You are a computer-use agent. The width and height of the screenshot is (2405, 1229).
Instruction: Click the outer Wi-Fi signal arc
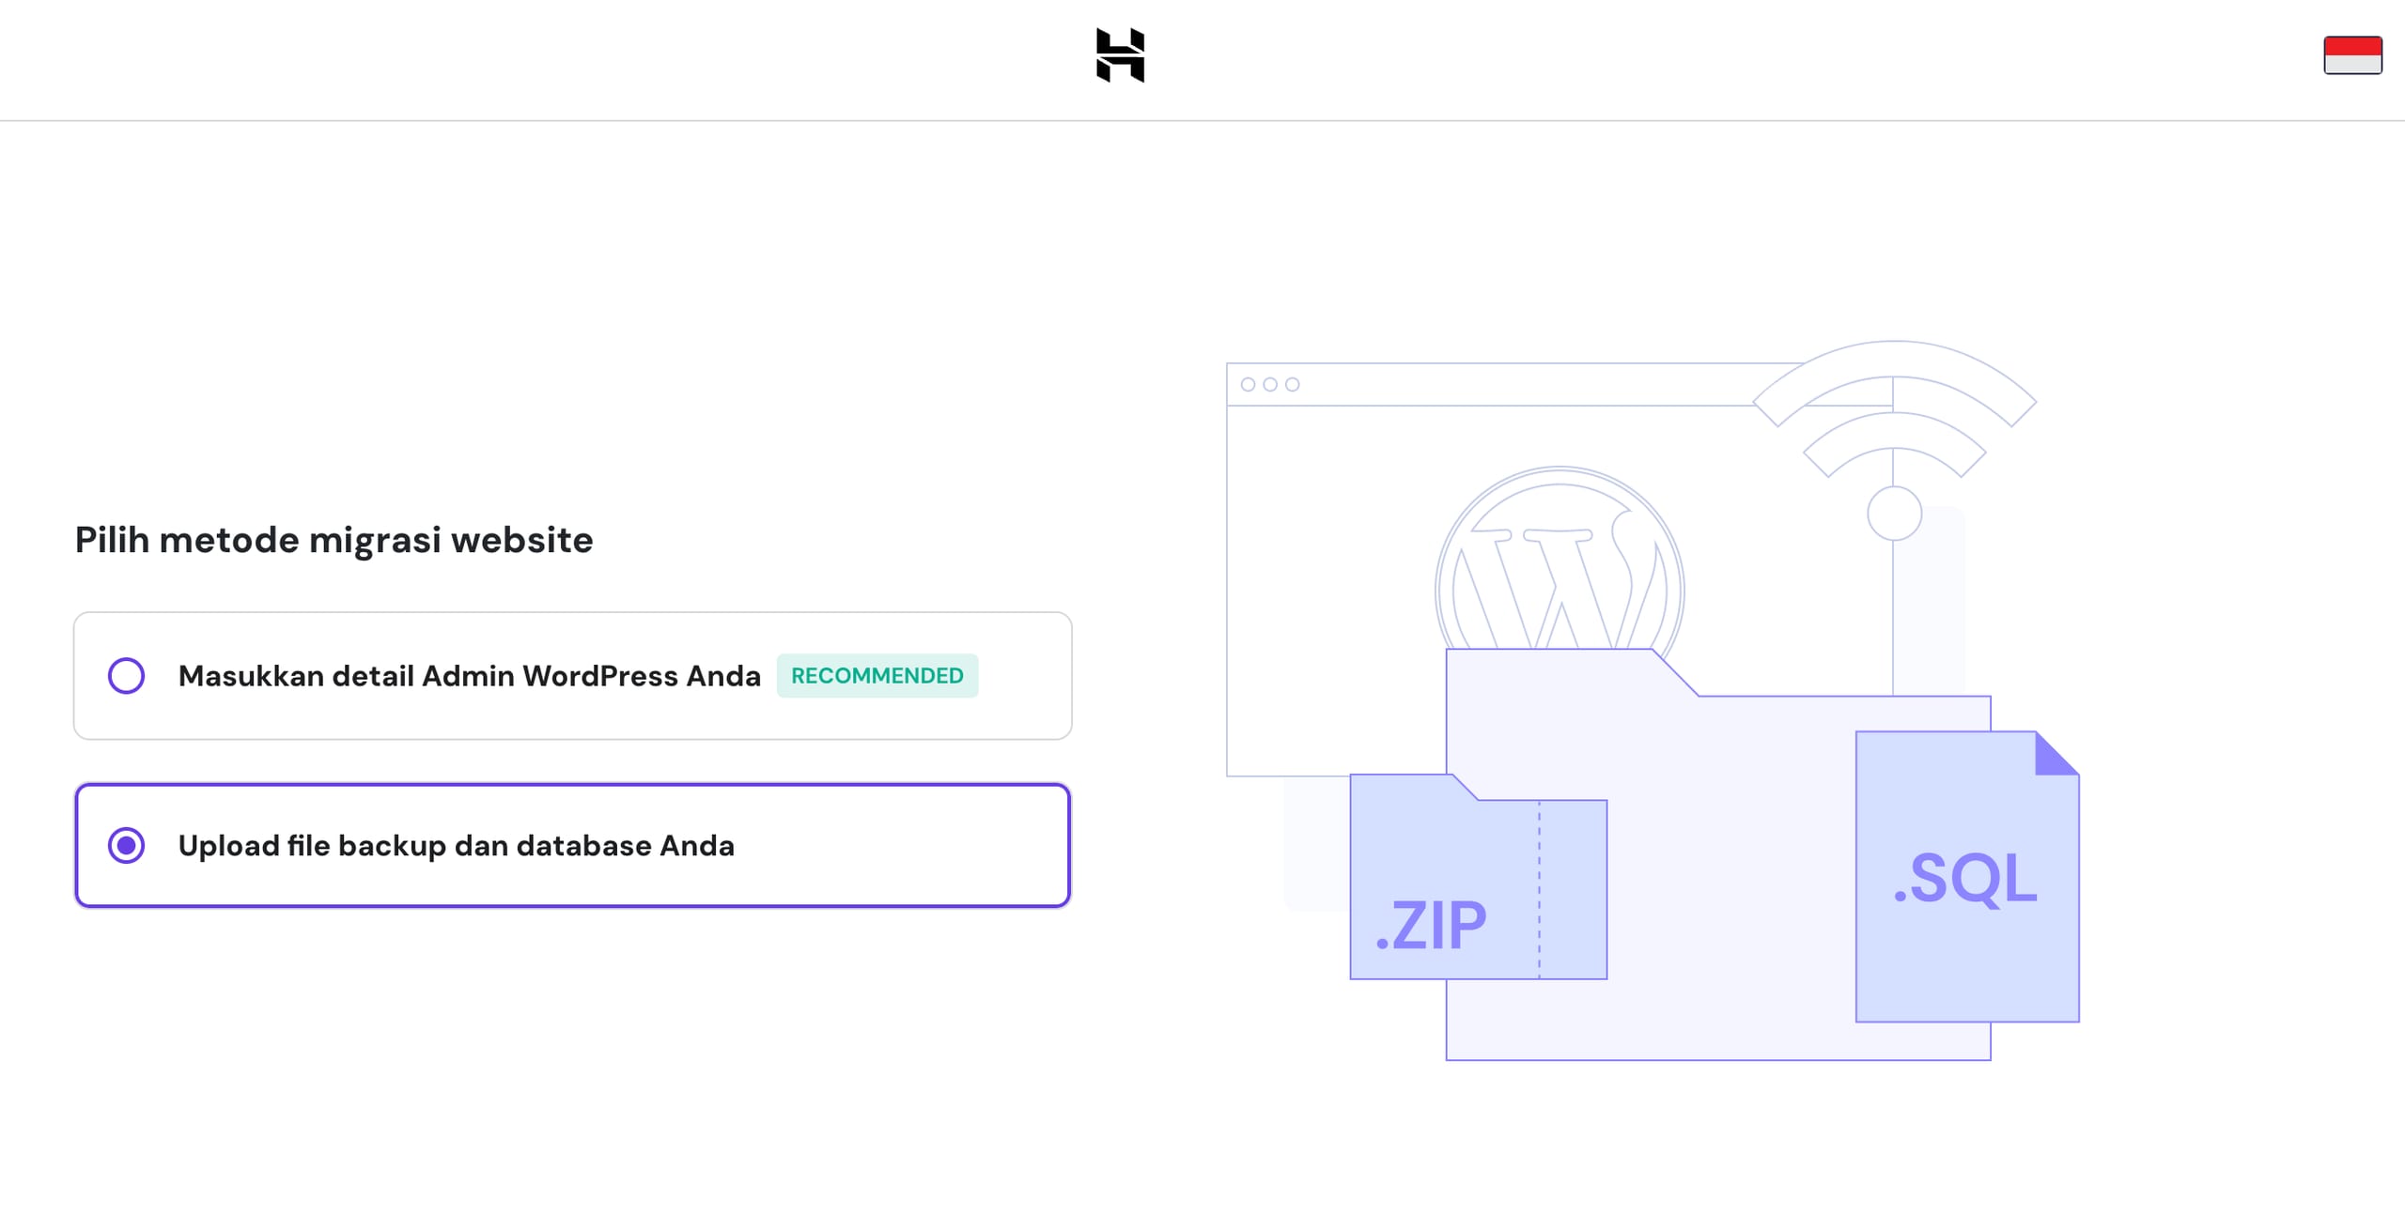(1894, 362)
